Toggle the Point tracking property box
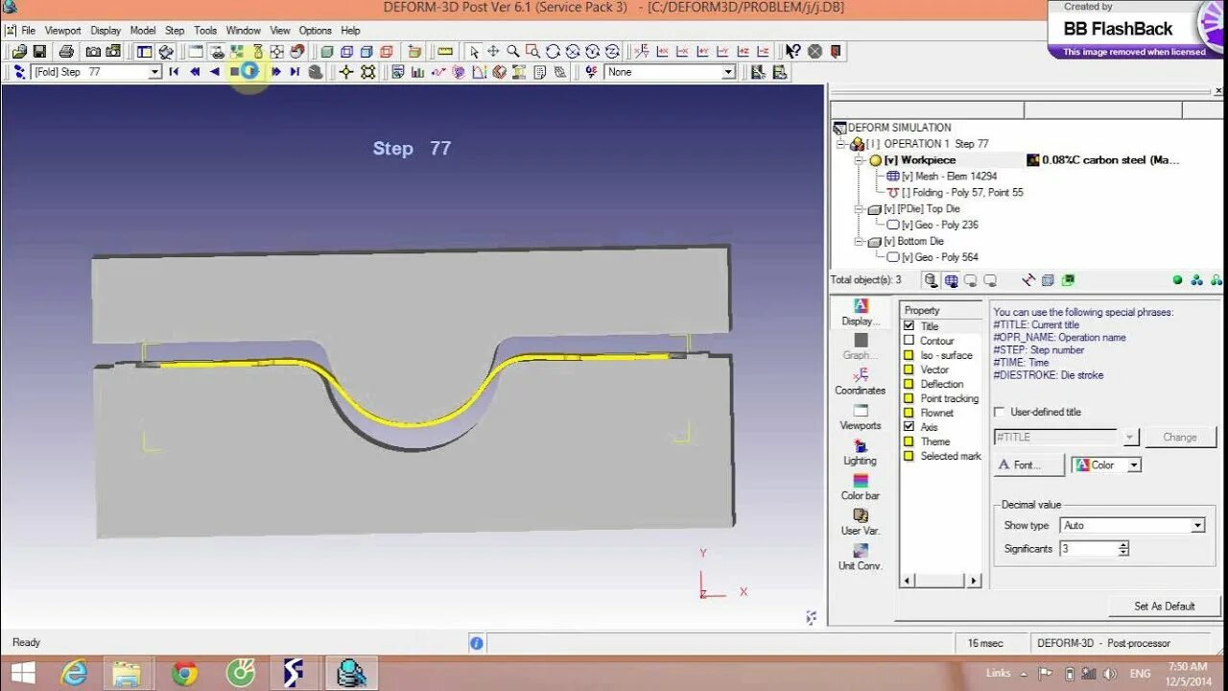The height and width of the screenshot is (691, 1228). [909, 398]
